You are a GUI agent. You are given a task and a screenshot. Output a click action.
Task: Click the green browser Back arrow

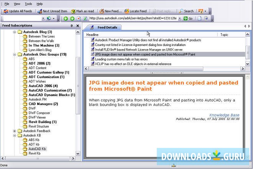(66, 18)
